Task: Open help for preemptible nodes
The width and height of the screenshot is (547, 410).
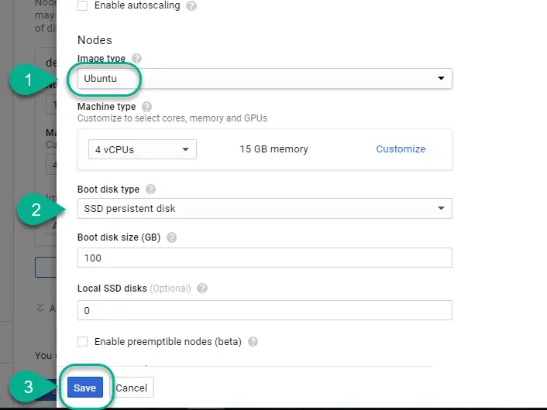Action: click(253, 342)
